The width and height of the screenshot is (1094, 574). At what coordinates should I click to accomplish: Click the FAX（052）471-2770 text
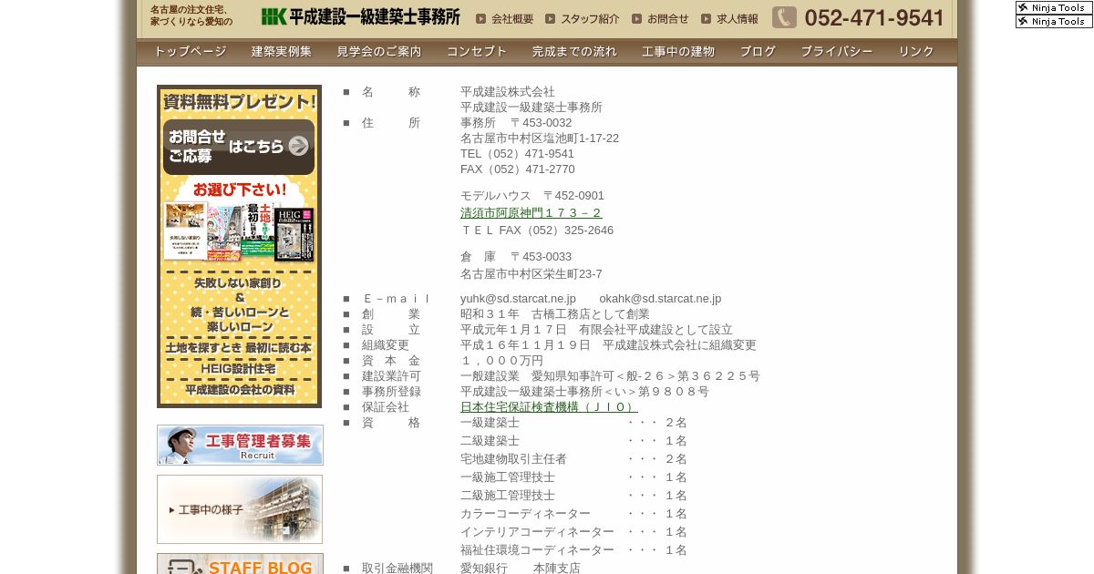click(518, 169)
